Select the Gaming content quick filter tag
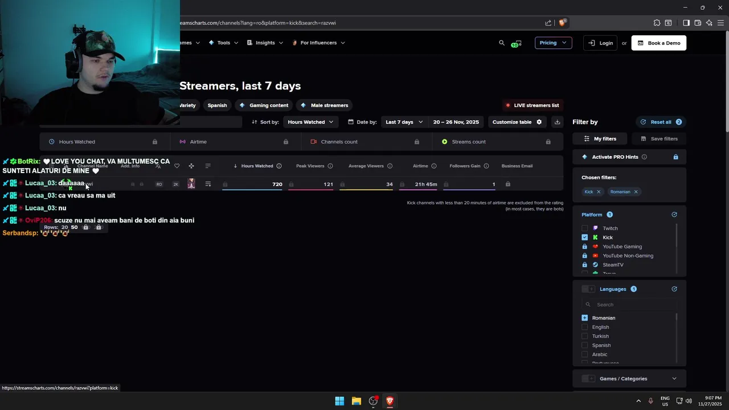729x410 pixels. click(x=264, y=105)
